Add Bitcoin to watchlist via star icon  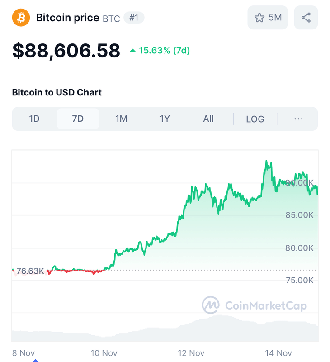pos(259,18)
